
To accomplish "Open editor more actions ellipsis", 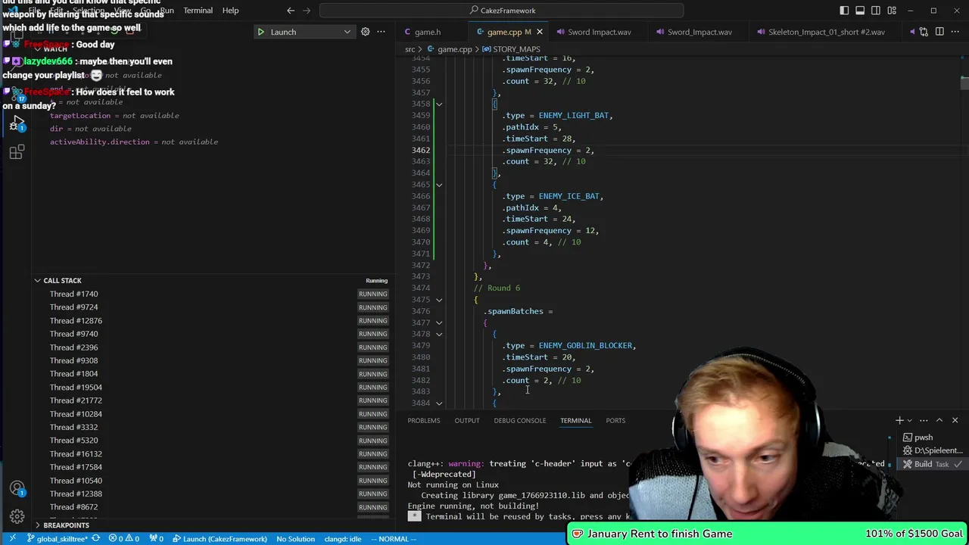I will point(955,32).
